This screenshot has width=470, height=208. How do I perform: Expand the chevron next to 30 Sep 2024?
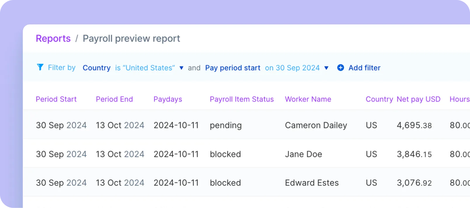coord(326,68)
